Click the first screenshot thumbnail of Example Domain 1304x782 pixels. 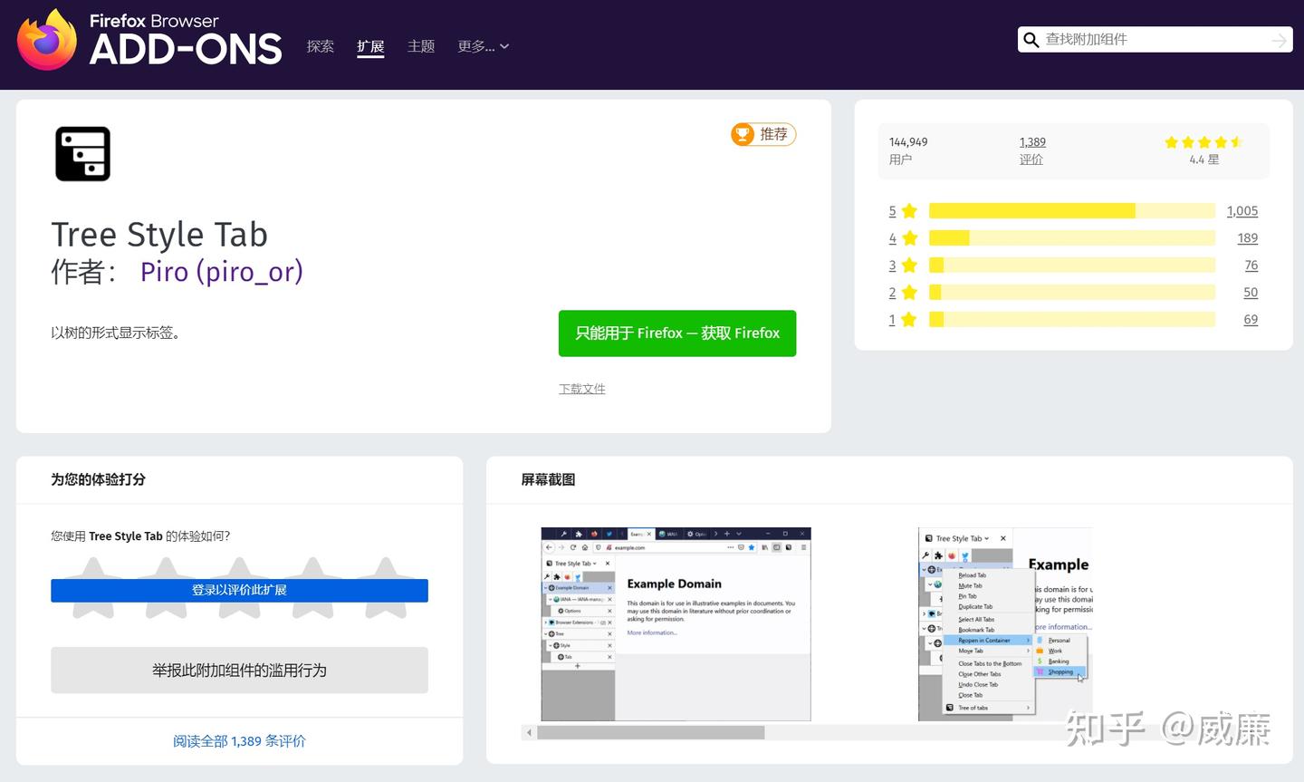pos(675,623)
